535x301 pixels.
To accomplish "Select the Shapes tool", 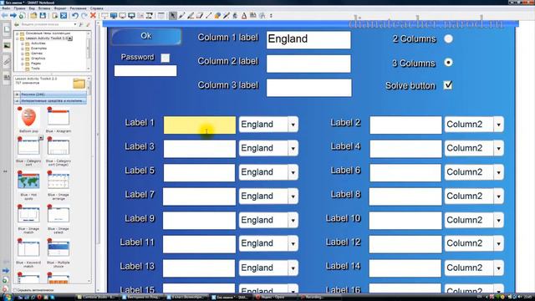I will (x=217, y=15).
